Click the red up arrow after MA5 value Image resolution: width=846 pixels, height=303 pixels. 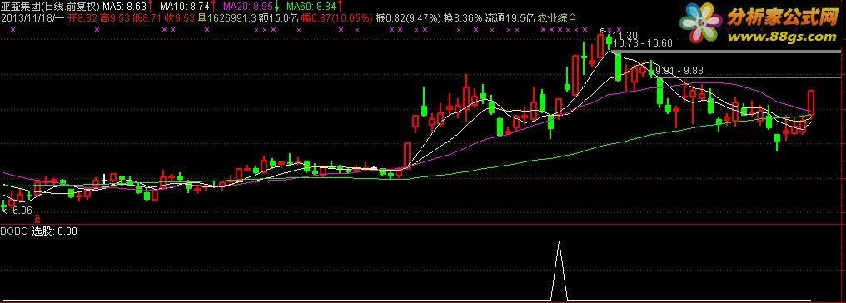[149, 7]
